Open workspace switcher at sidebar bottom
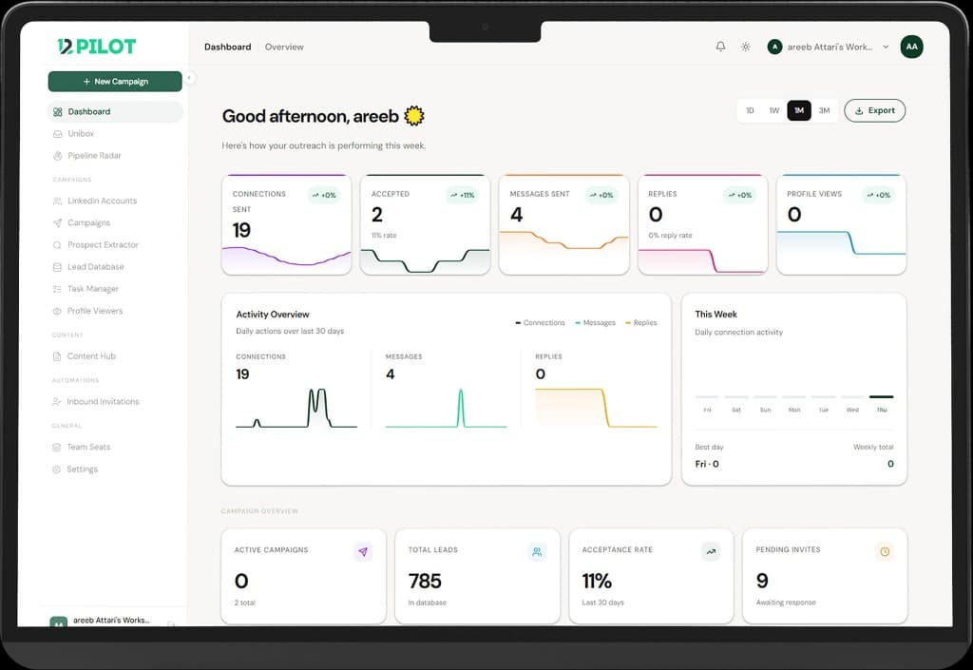 pos(112,621)
